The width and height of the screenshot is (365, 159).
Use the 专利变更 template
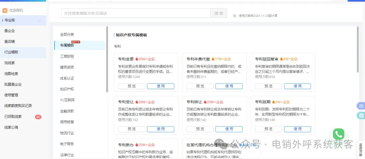pyautogui.click(x=161, y=86)
